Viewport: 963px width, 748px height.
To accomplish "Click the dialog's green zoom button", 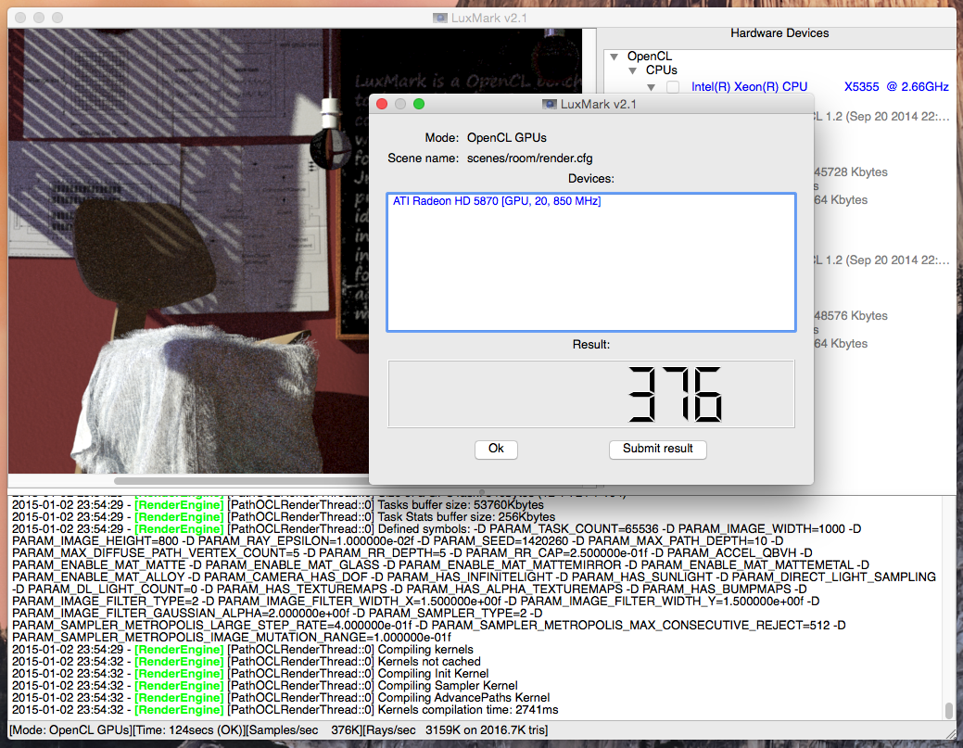I will point(419,104).
